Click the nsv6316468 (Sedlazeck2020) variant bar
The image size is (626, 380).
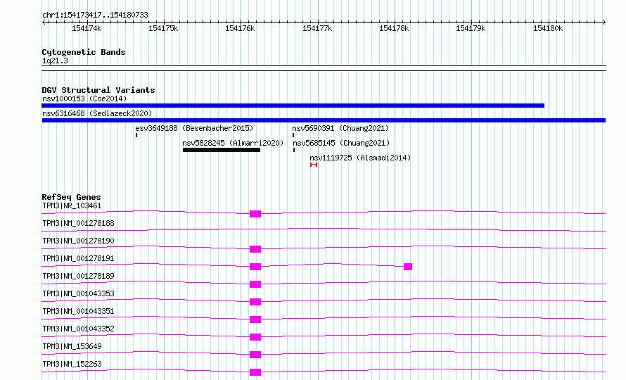(x=324, y=120)
